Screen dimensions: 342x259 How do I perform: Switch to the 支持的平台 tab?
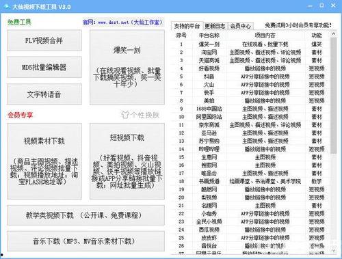point(187,26)
